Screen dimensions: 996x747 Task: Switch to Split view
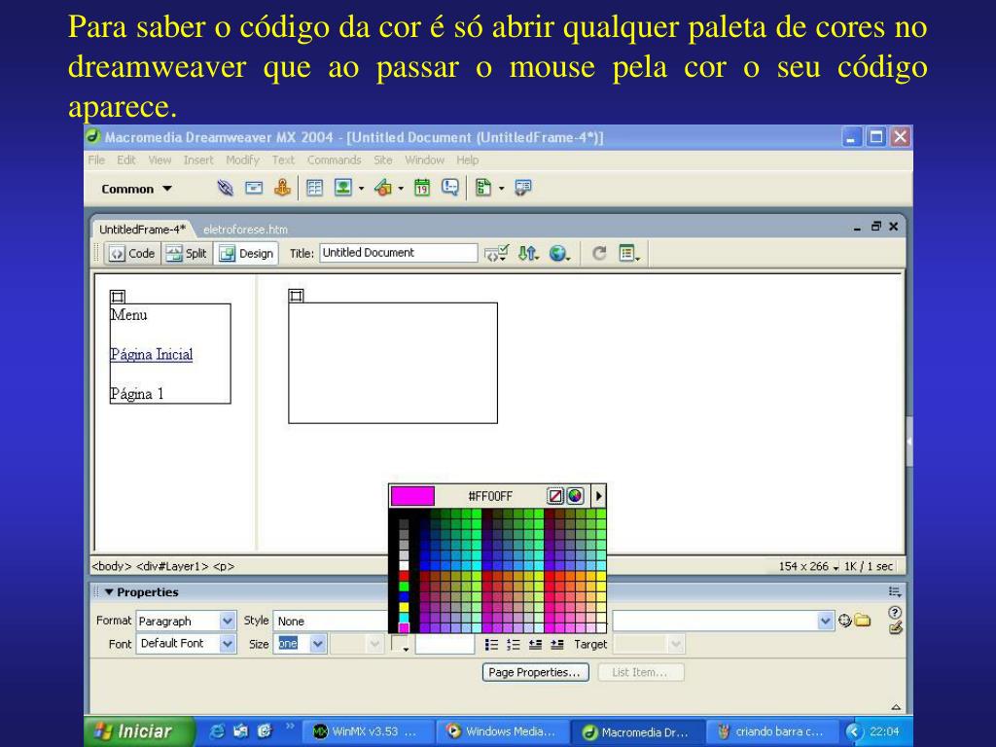[186, 254]
